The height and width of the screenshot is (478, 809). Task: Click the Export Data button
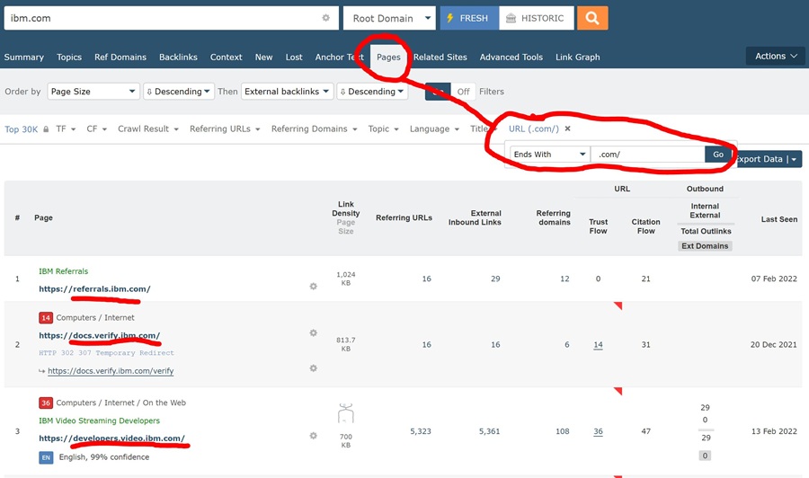(767, 159)
